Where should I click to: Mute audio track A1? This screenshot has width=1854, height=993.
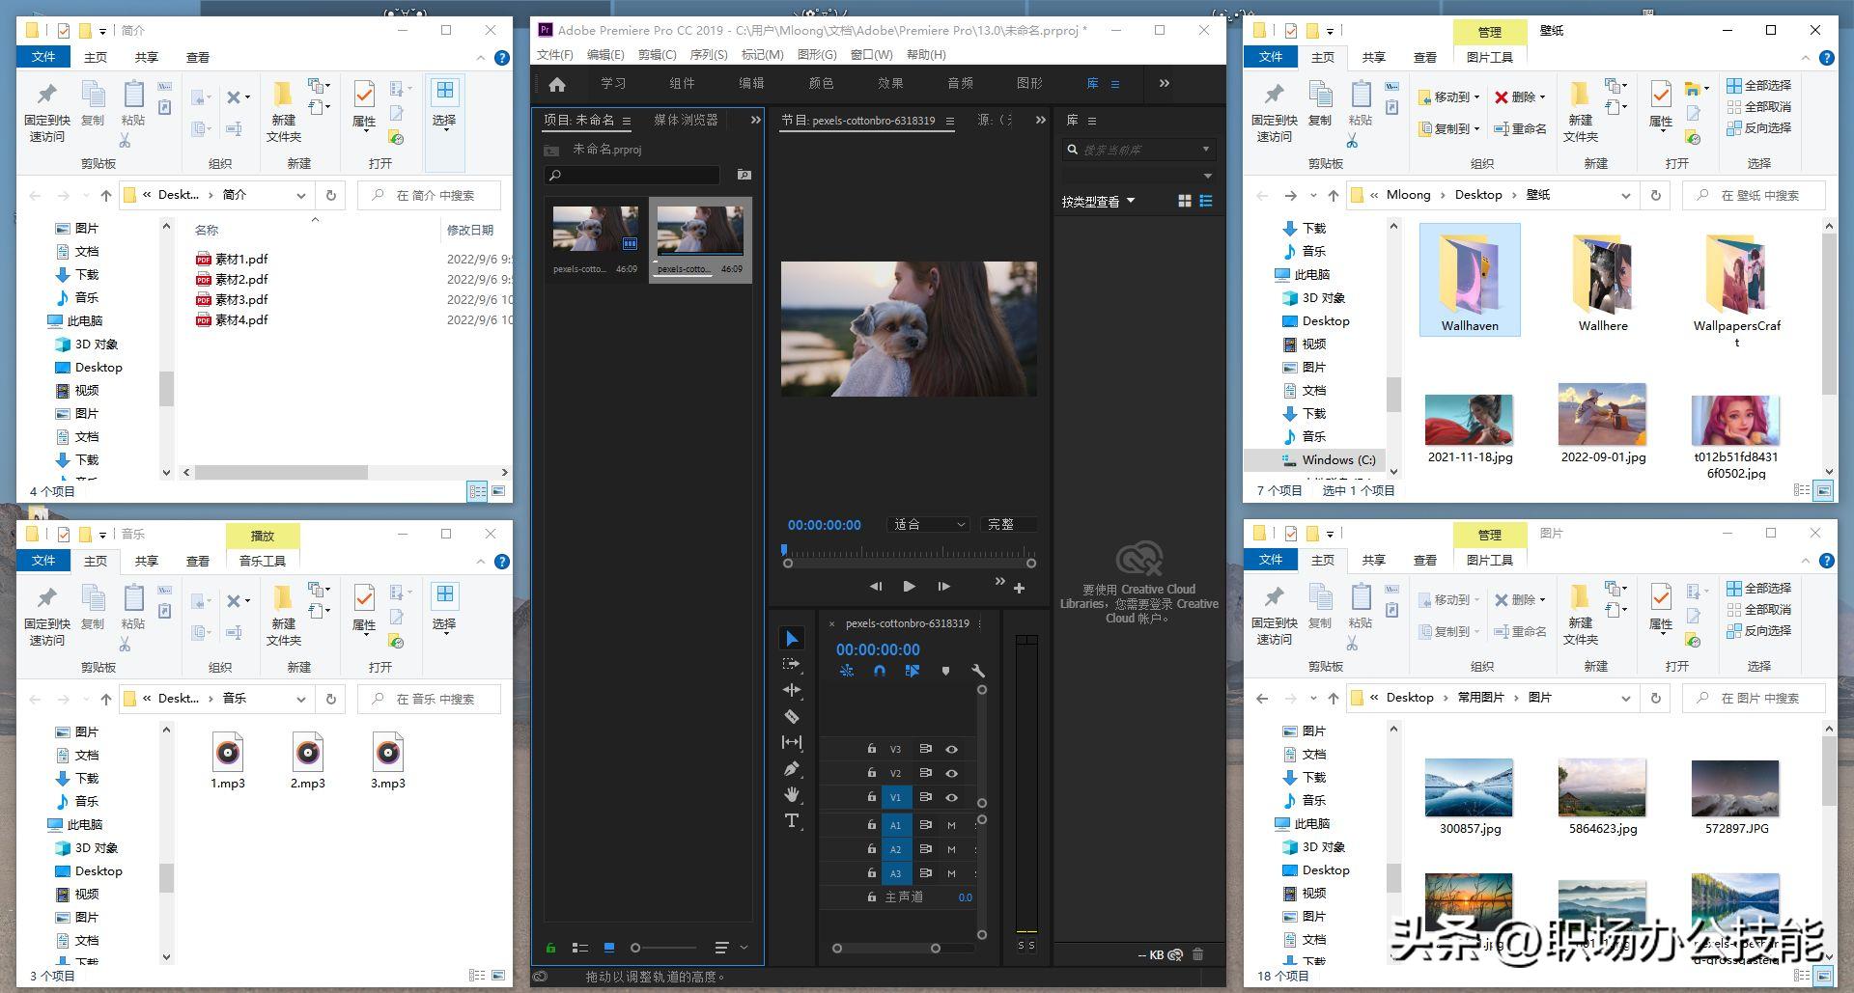[951, 825]
